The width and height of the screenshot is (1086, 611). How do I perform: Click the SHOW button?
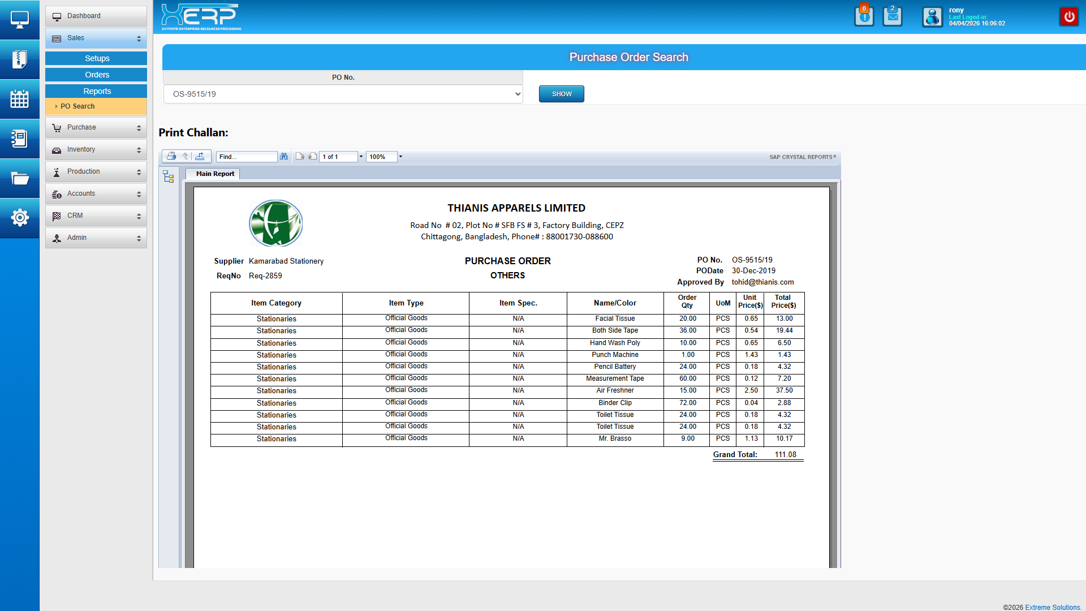click(x=561, y=94)
